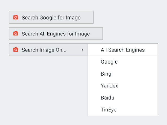This screenshot has height=125, width=167.
Task: Select Yandex in the submenu
Action: (x=123, y=86)
